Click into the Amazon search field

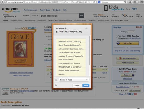pos(59,16)
